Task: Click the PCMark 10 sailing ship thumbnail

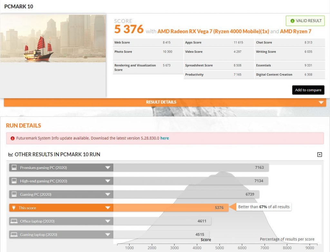Action: pyautogui.click(x=53, y=39)
